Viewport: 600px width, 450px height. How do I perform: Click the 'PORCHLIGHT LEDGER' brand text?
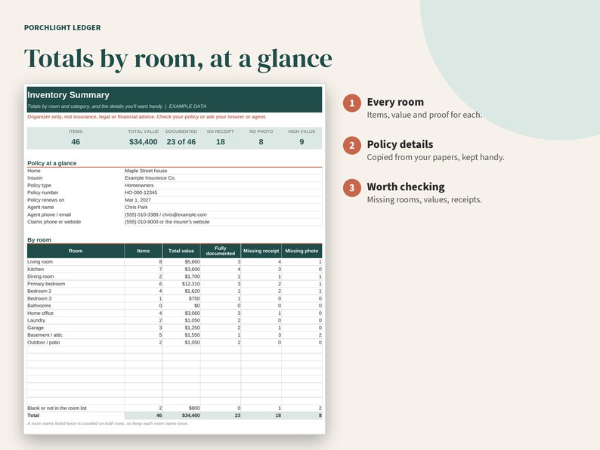pos(63,27)
